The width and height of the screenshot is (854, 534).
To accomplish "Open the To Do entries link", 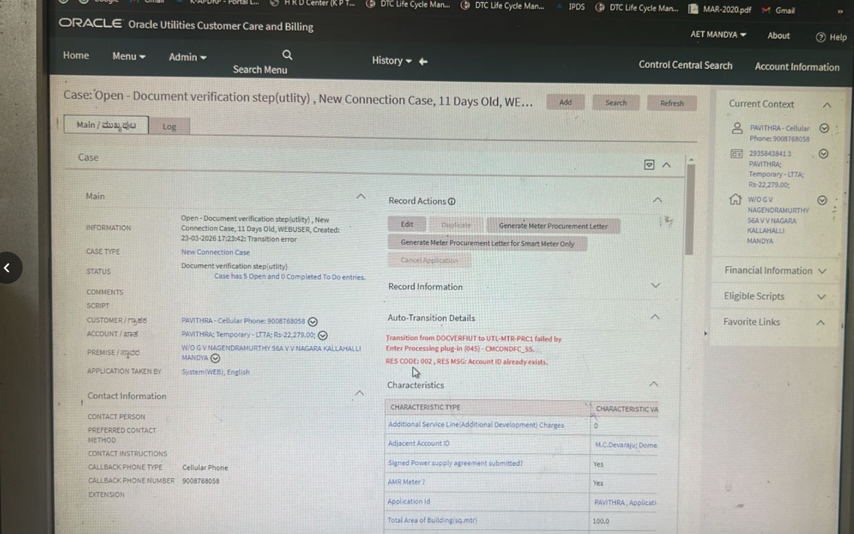I will pyautogui.click(x=290, y=277).
